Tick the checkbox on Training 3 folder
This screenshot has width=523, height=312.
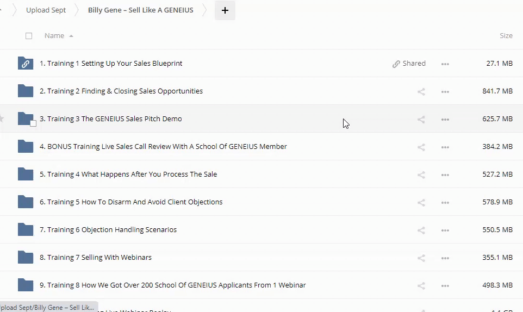33,123
